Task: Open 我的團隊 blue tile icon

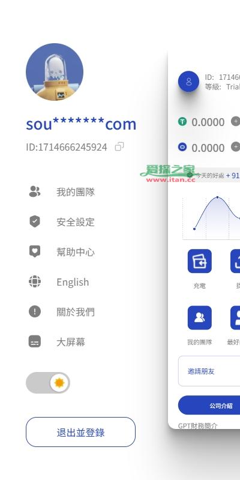Action: point(200,318)
